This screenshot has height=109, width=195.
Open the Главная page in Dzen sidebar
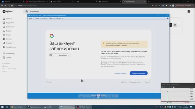pos(8,19)
